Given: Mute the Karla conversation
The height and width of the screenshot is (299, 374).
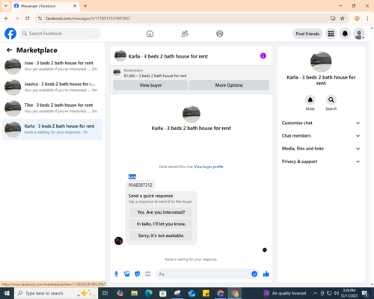Looking at the screenshot, I should coord(310,100).
